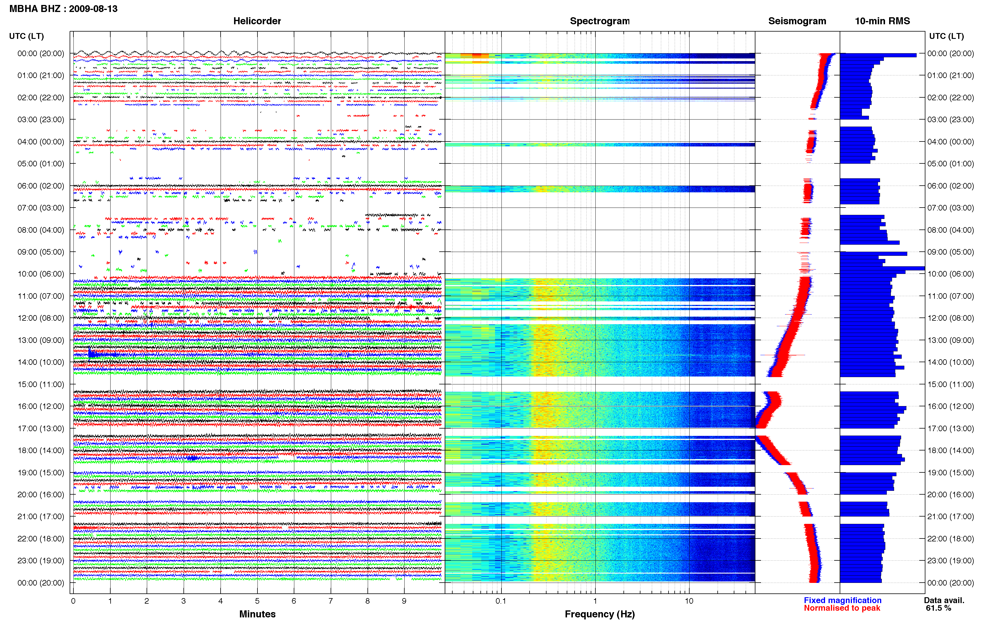This screenshot has width=1000, height=625.
Task: Click the '5' tick on Minutes axis
Action: [257, 601]
